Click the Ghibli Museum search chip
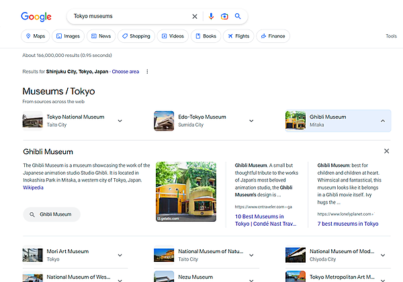403x282 pixels. [51, 214]
